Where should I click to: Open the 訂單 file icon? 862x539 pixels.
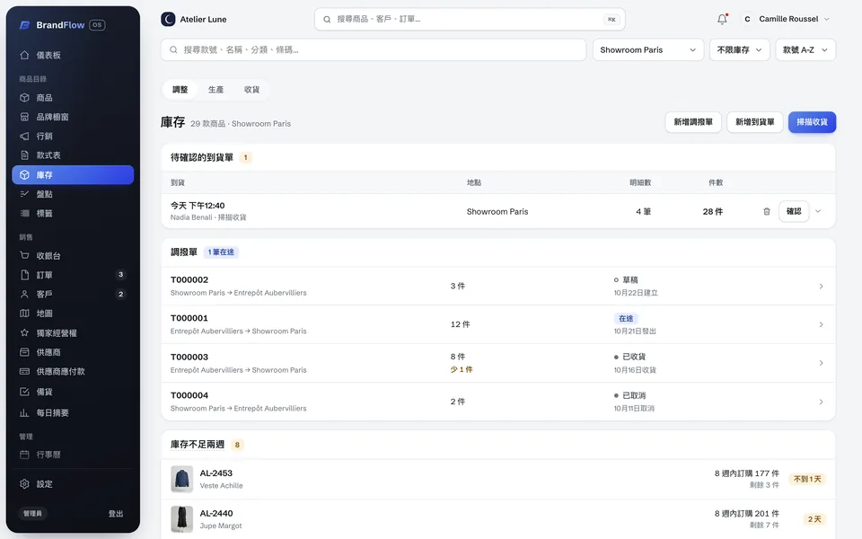(x=24, y=275)
